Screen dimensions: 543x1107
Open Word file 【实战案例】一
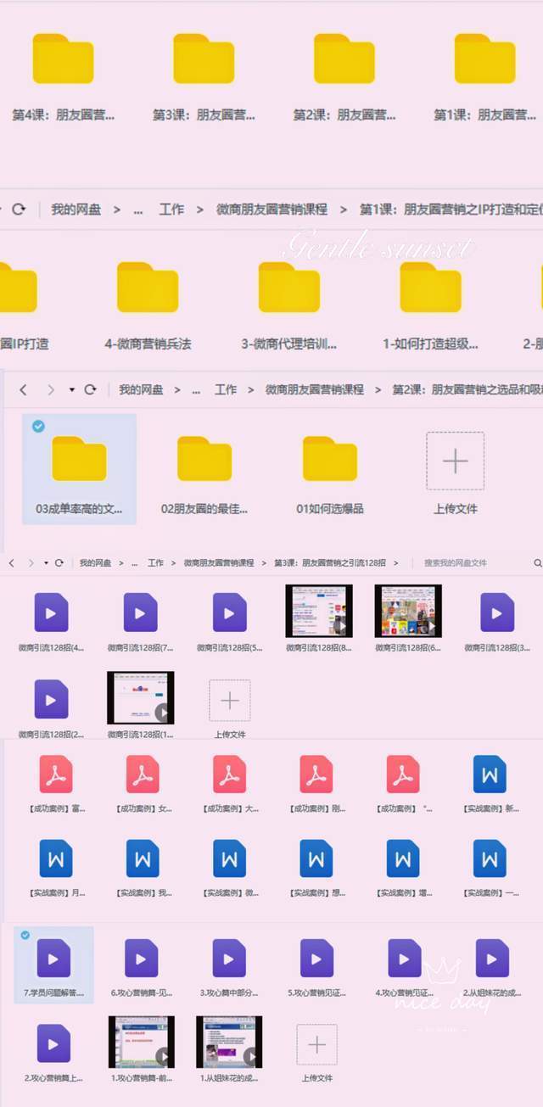click(490, 858)
